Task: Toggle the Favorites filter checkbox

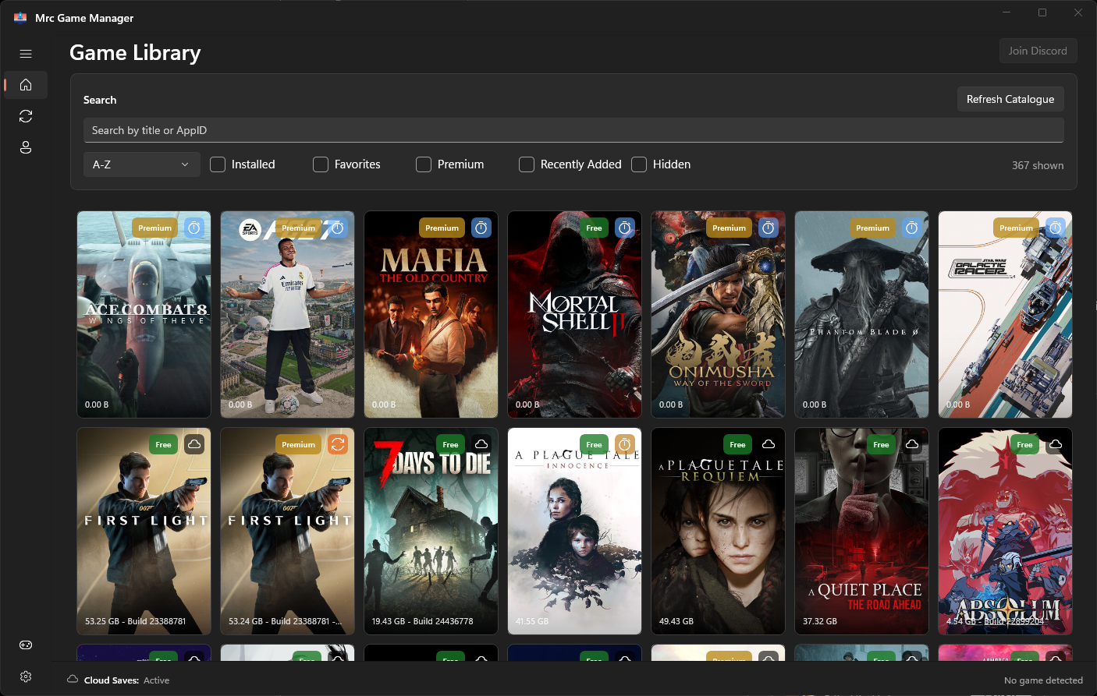Action: point(321,164)
